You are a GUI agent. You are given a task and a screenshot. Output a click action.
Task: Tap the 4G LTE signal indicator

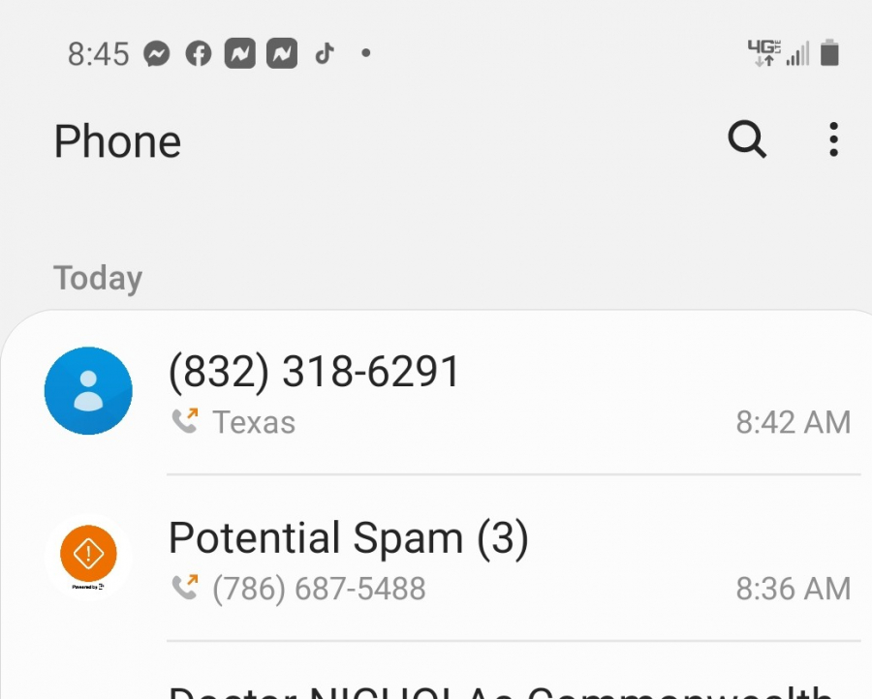click(764, 53)
